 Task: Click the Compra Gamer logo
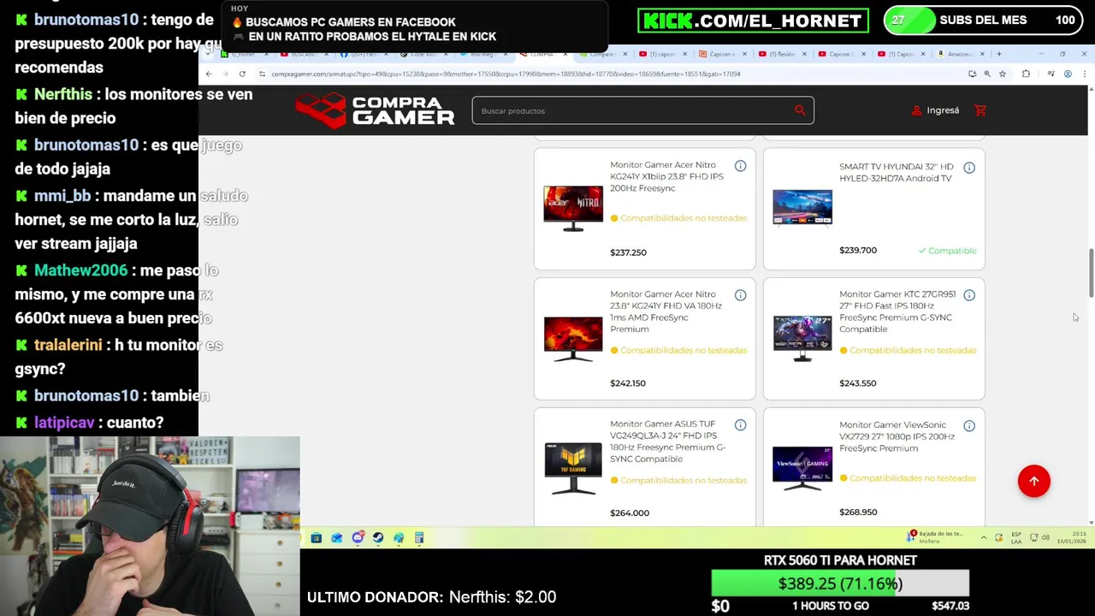[375, 110]
